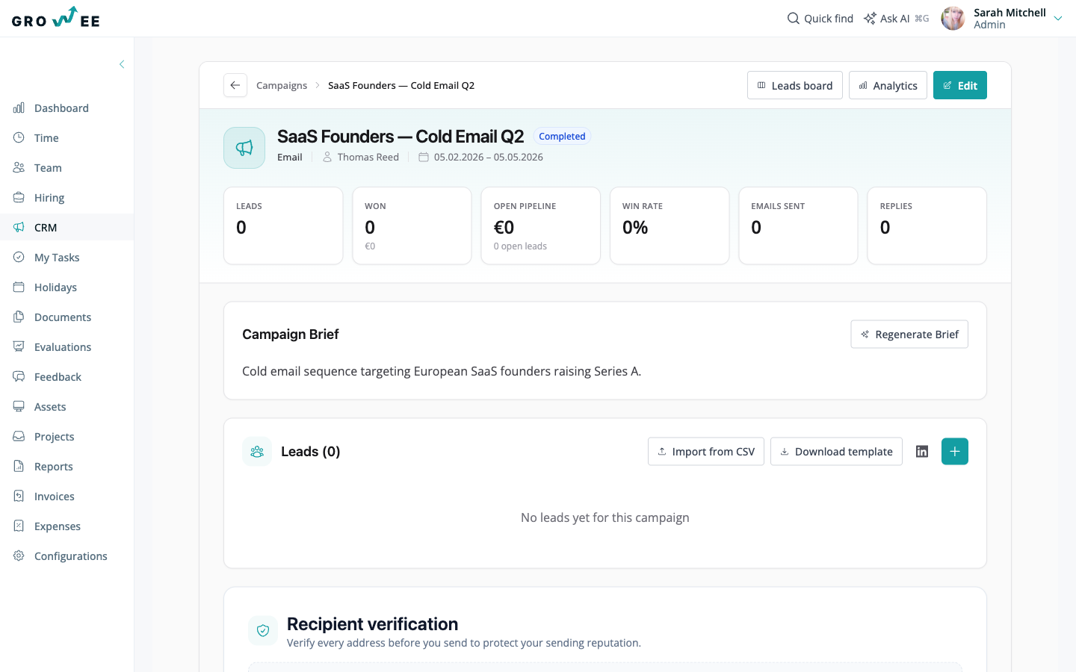This screenshot has height=672, width=1076.
Task: Click the Time clock icon
Action: [19, 138]
